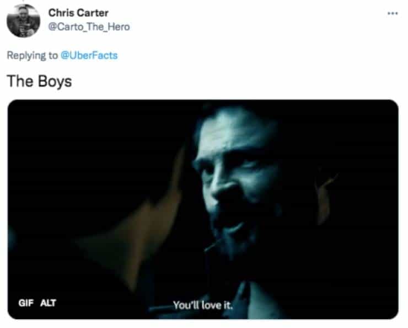
Task: Click the word 'Boys' in the tweet
Action: pyautogui.click(x=55, y=81)
